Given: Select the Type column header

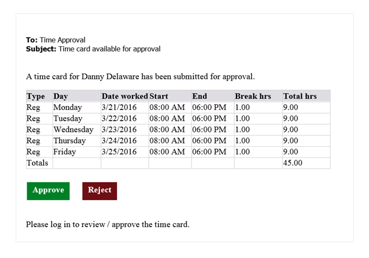Looking at the screenshot, I should 40,96.
